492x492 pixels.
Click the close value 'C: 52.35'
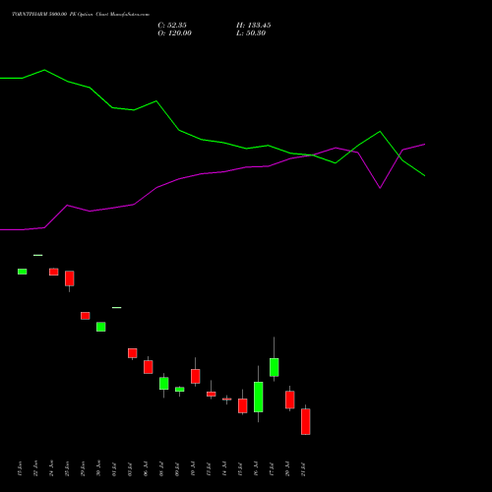pyautogui.click(x=172, y=26)
